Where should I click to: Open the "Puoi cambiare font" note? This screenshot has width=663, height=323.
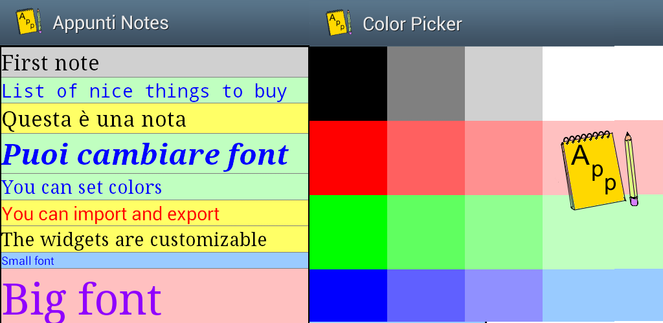coord(154,154)
